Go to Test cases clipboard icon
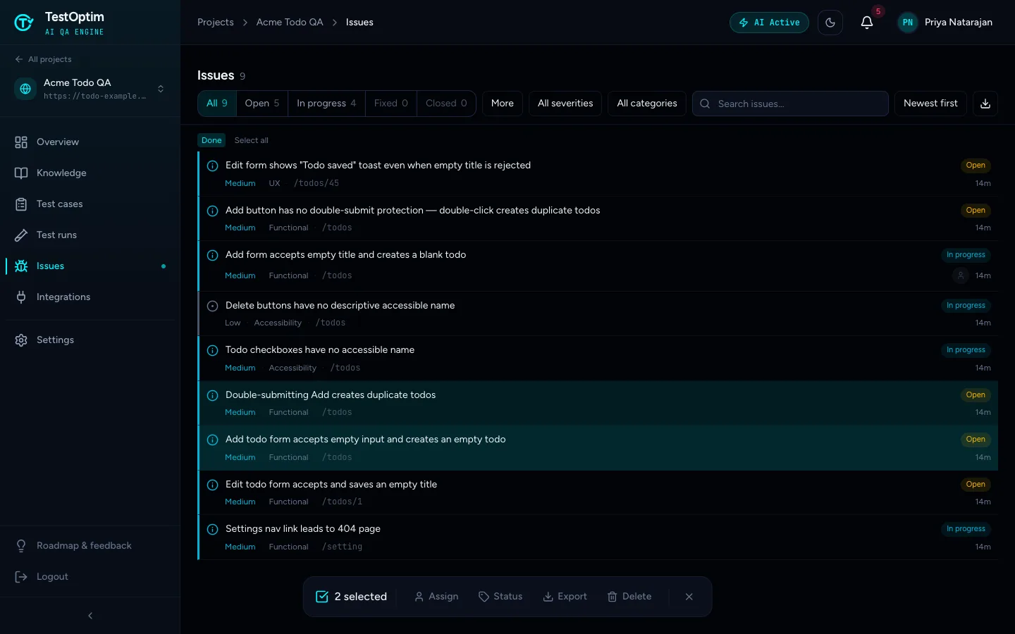This screenshot has width=1015, height=634. point(21,204)
